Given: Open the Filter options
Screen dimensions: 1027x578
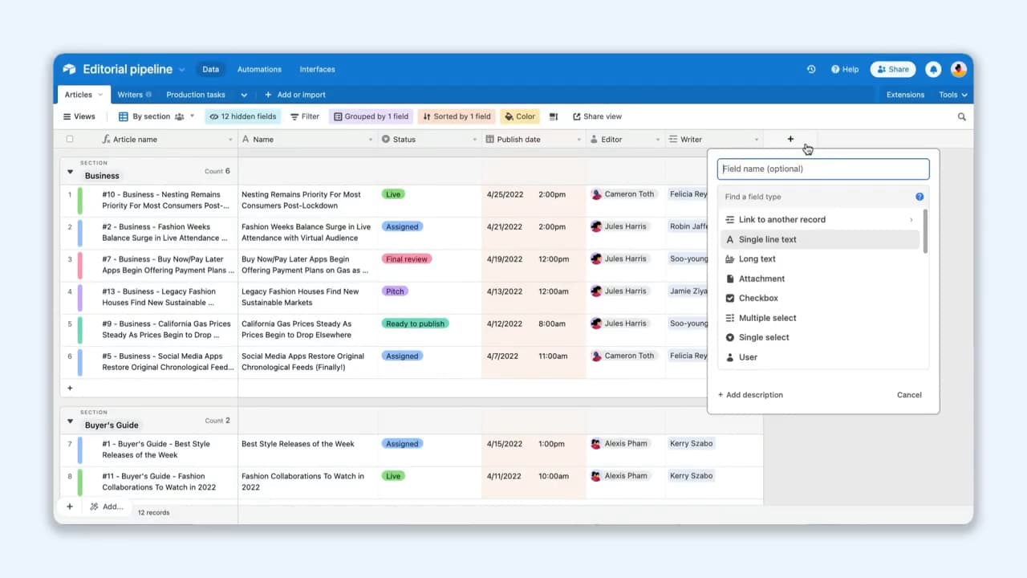Looking at the screenshot, I should coord(305,116).
